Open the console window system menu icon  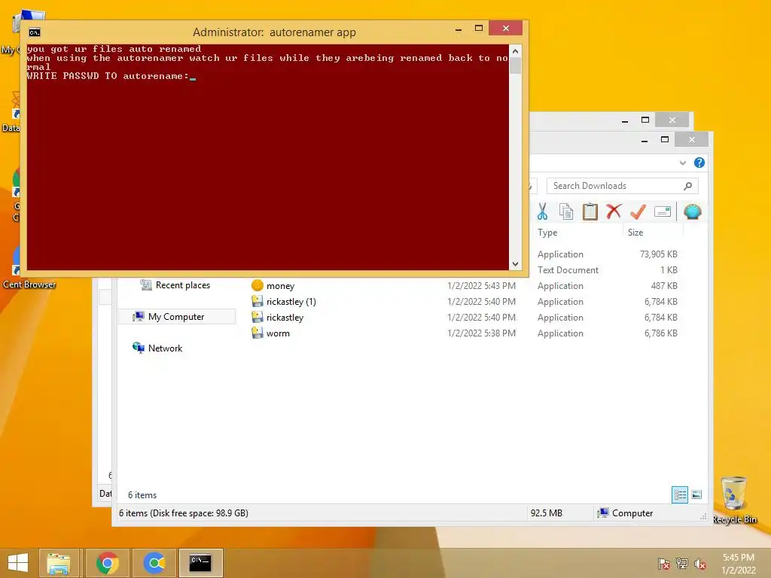pyautogui.click(x=35, y=32)
